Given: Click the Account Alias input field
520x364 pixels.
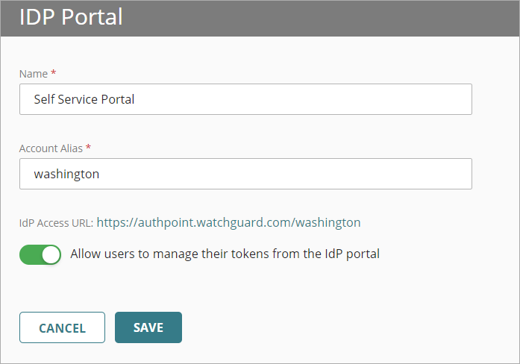Looking at the screenshot, I should click(245, 174).
